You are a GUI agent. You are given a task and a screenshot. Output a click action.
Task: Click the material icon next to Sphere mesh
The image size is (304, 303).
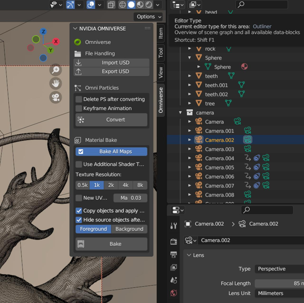tap(244, 67)
